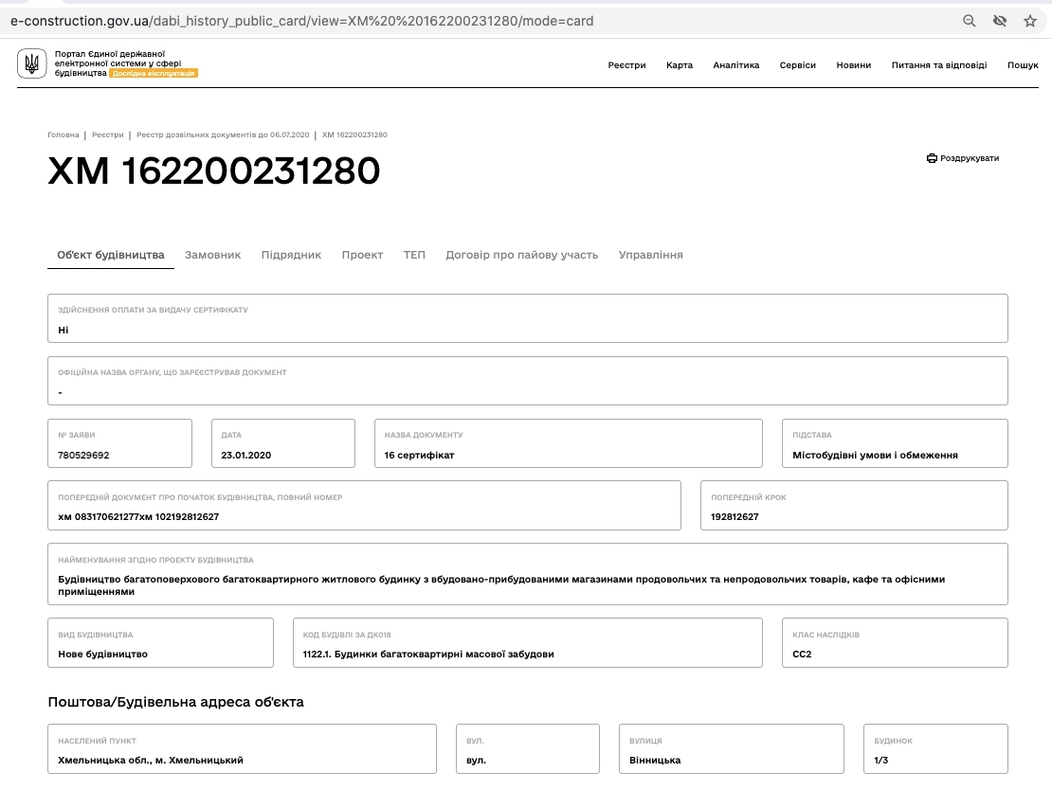Click Пошук in the top navigation
The height and width of the screenshot is (790, 1052).
(x=1023, y=65)
